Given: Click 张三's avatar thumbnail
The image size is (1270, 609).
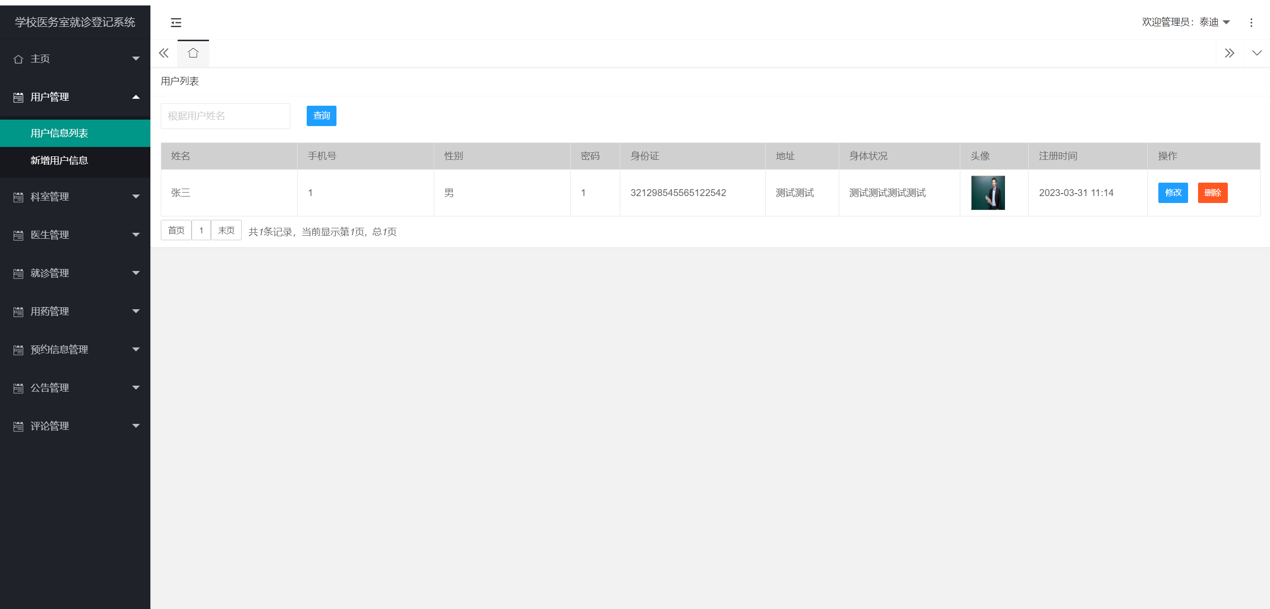Looking at the screenshot, I should 988,193.
